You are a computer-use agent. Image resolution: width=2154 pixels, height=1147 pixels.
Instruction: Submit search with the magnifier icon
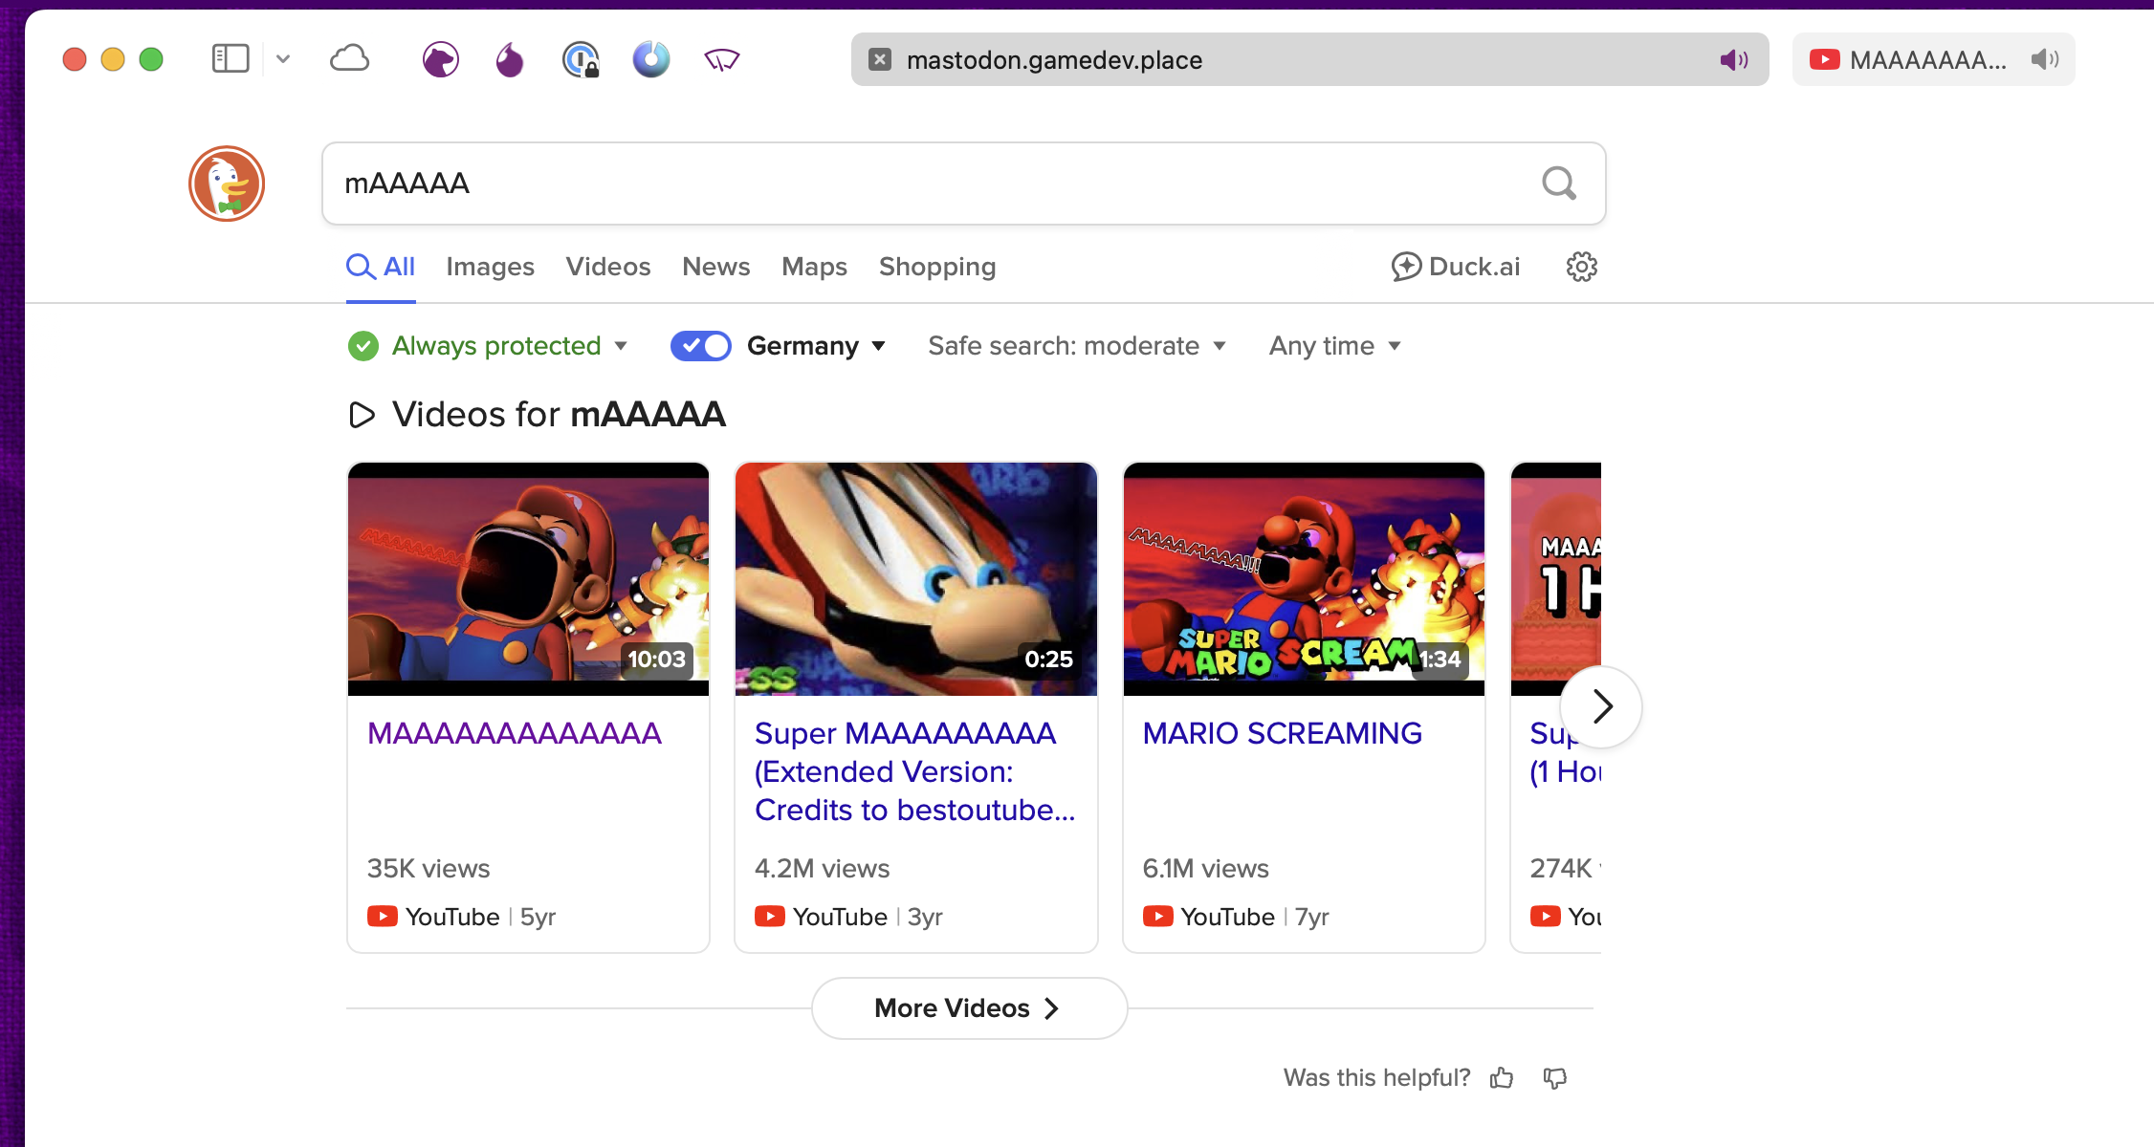1559,184
